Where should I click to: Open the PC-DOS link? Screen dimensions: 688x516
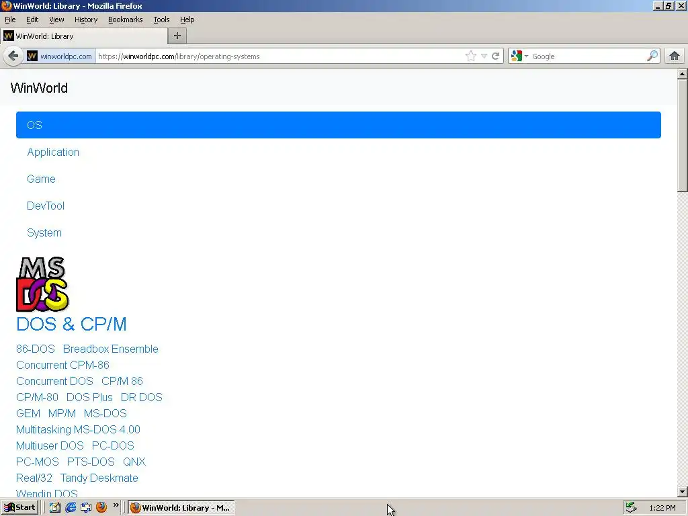113,446
